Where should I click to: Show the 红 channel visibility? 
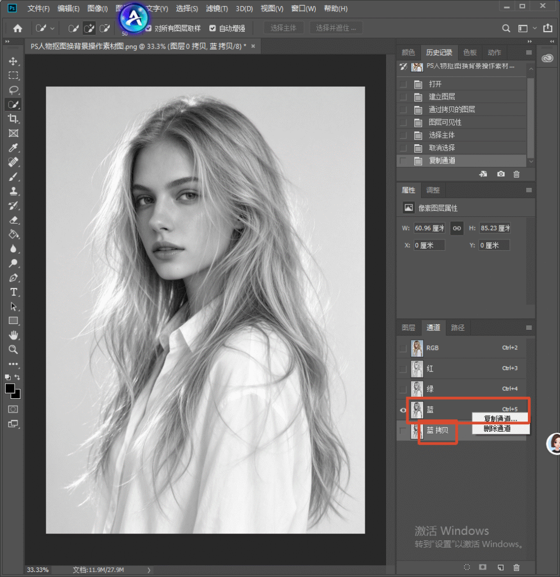[403, 369]
